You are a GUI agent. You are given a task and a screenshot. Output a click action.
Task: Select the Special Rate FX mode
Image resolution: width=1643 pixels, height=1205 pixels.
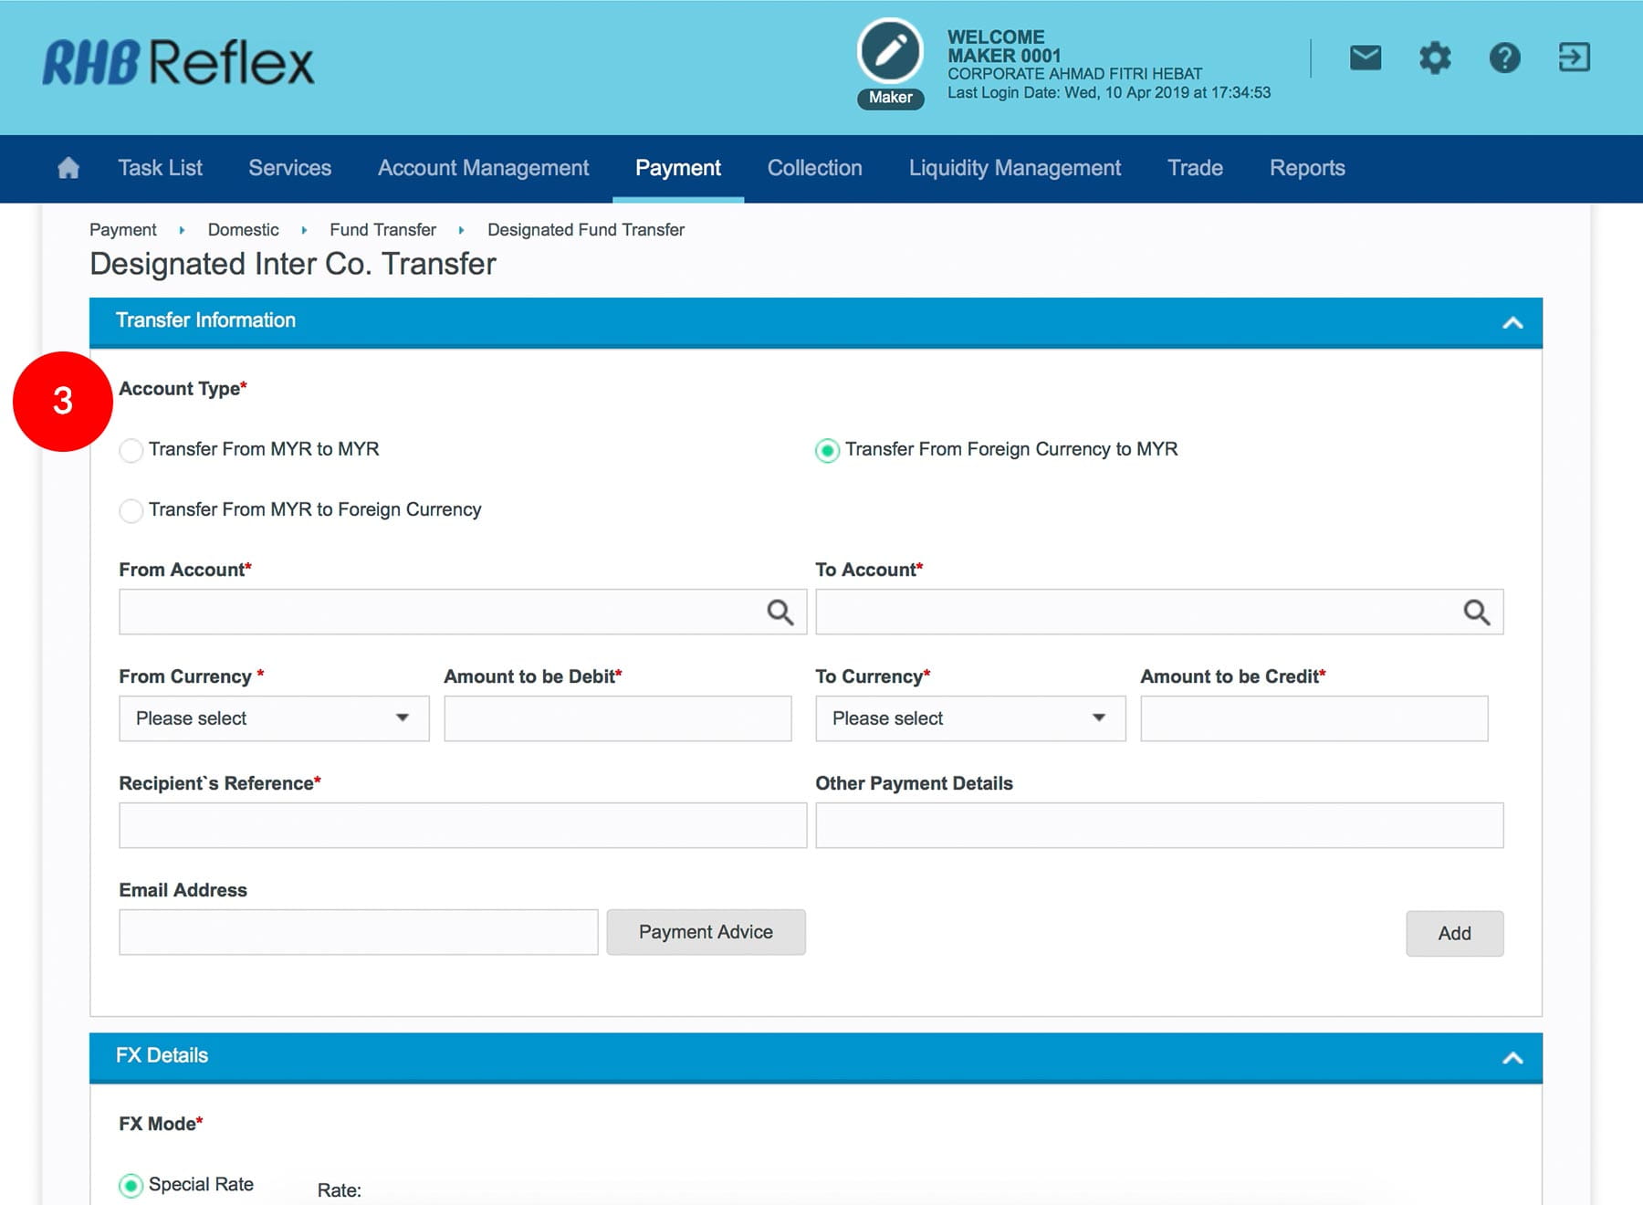[x=131, y=1185]
